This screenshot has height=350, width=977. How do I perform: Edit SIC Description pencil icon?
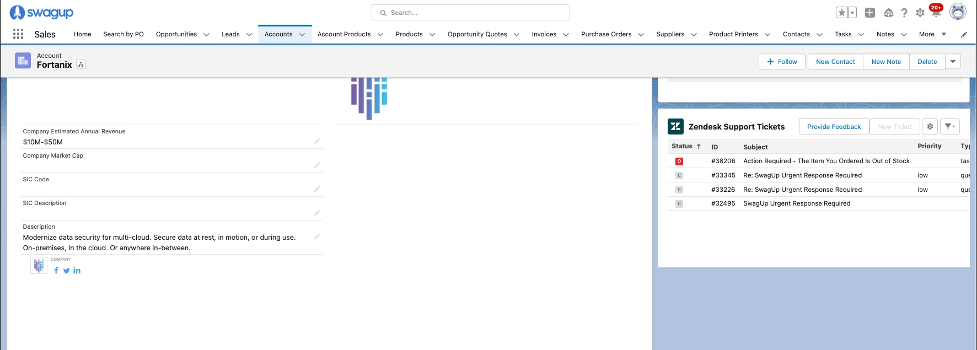pyautogui.click(x=317, y=212)
